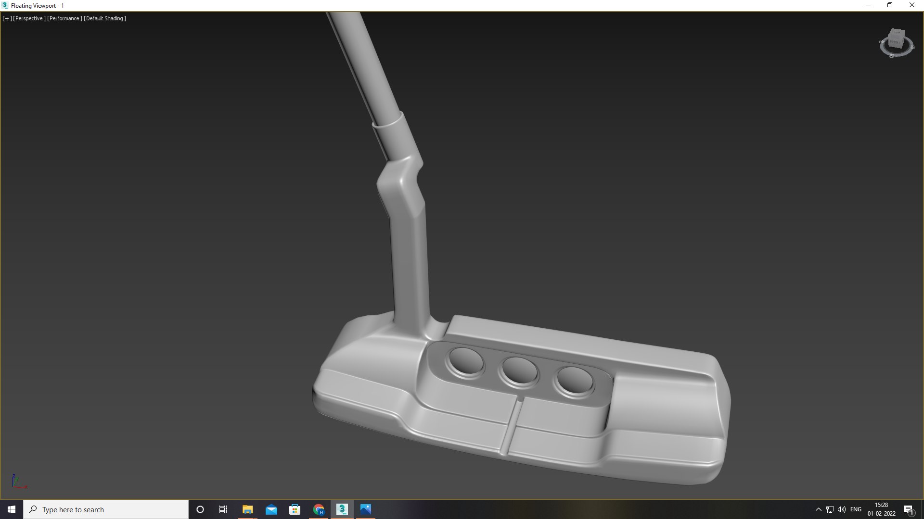Minimize the Floating Viewport window
The width and height of the screenshot is (924, 519).
868,5
